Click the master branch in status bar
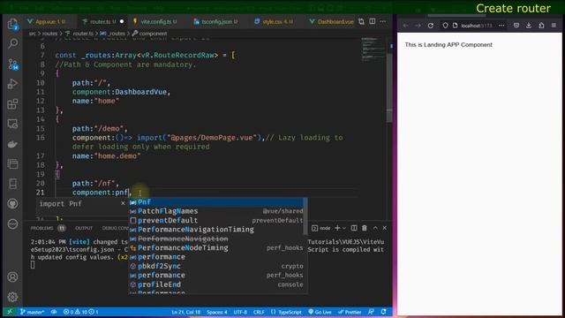 [32, 312]
